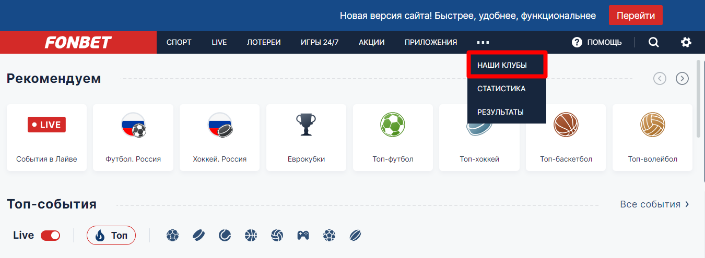Select the tennis ball sport filter
Viewport: 705px width, 258px height.
pos(225,236)
